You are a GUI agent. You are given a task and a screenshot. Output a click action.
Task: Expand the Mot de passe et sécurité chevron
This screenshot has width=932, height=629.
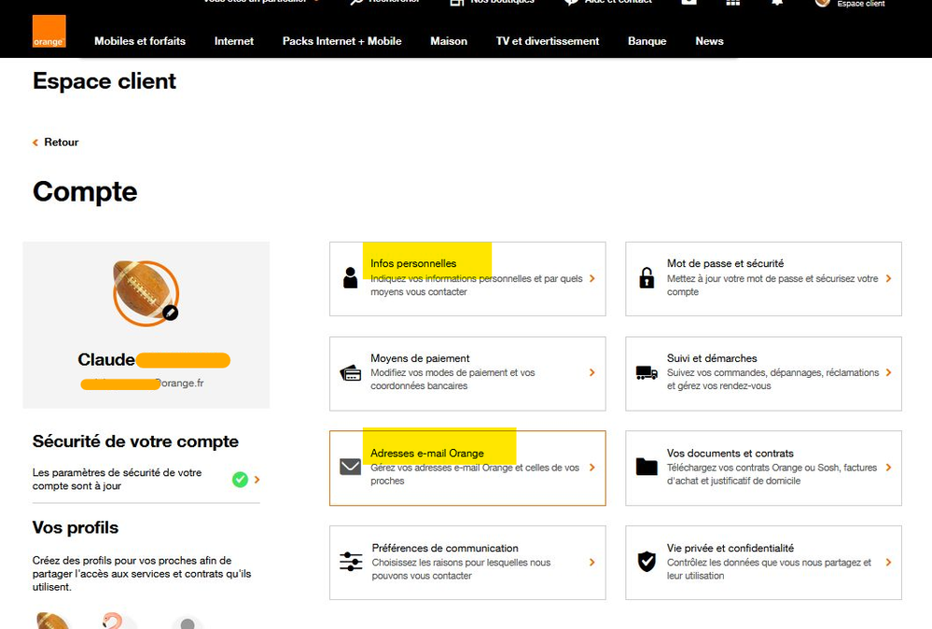click(888, 278)
